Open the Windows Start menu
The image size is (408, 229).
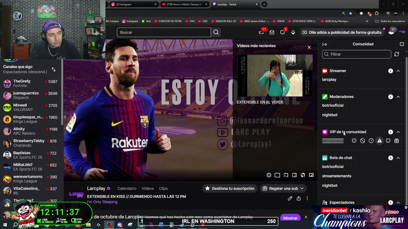tap(5, 225)
